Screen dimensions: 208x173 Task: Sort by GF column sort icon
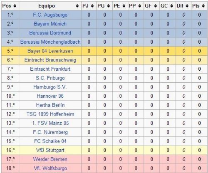156,6
